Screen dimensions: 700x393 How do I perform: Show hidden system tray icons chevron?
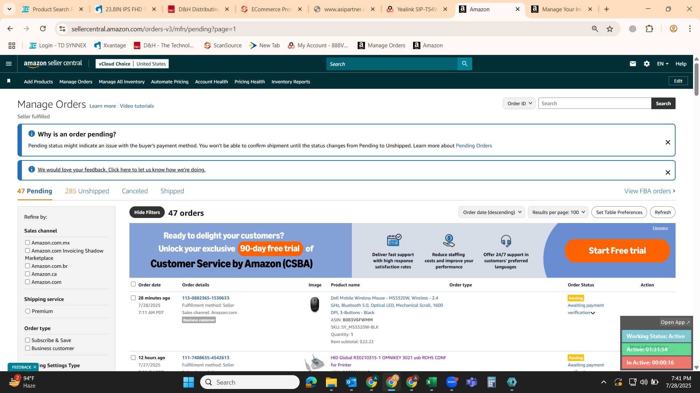pos(603,382)
